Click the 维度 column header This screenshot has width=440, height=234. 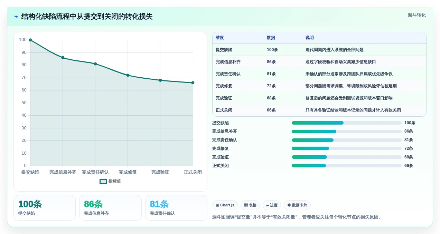[220, 38]
